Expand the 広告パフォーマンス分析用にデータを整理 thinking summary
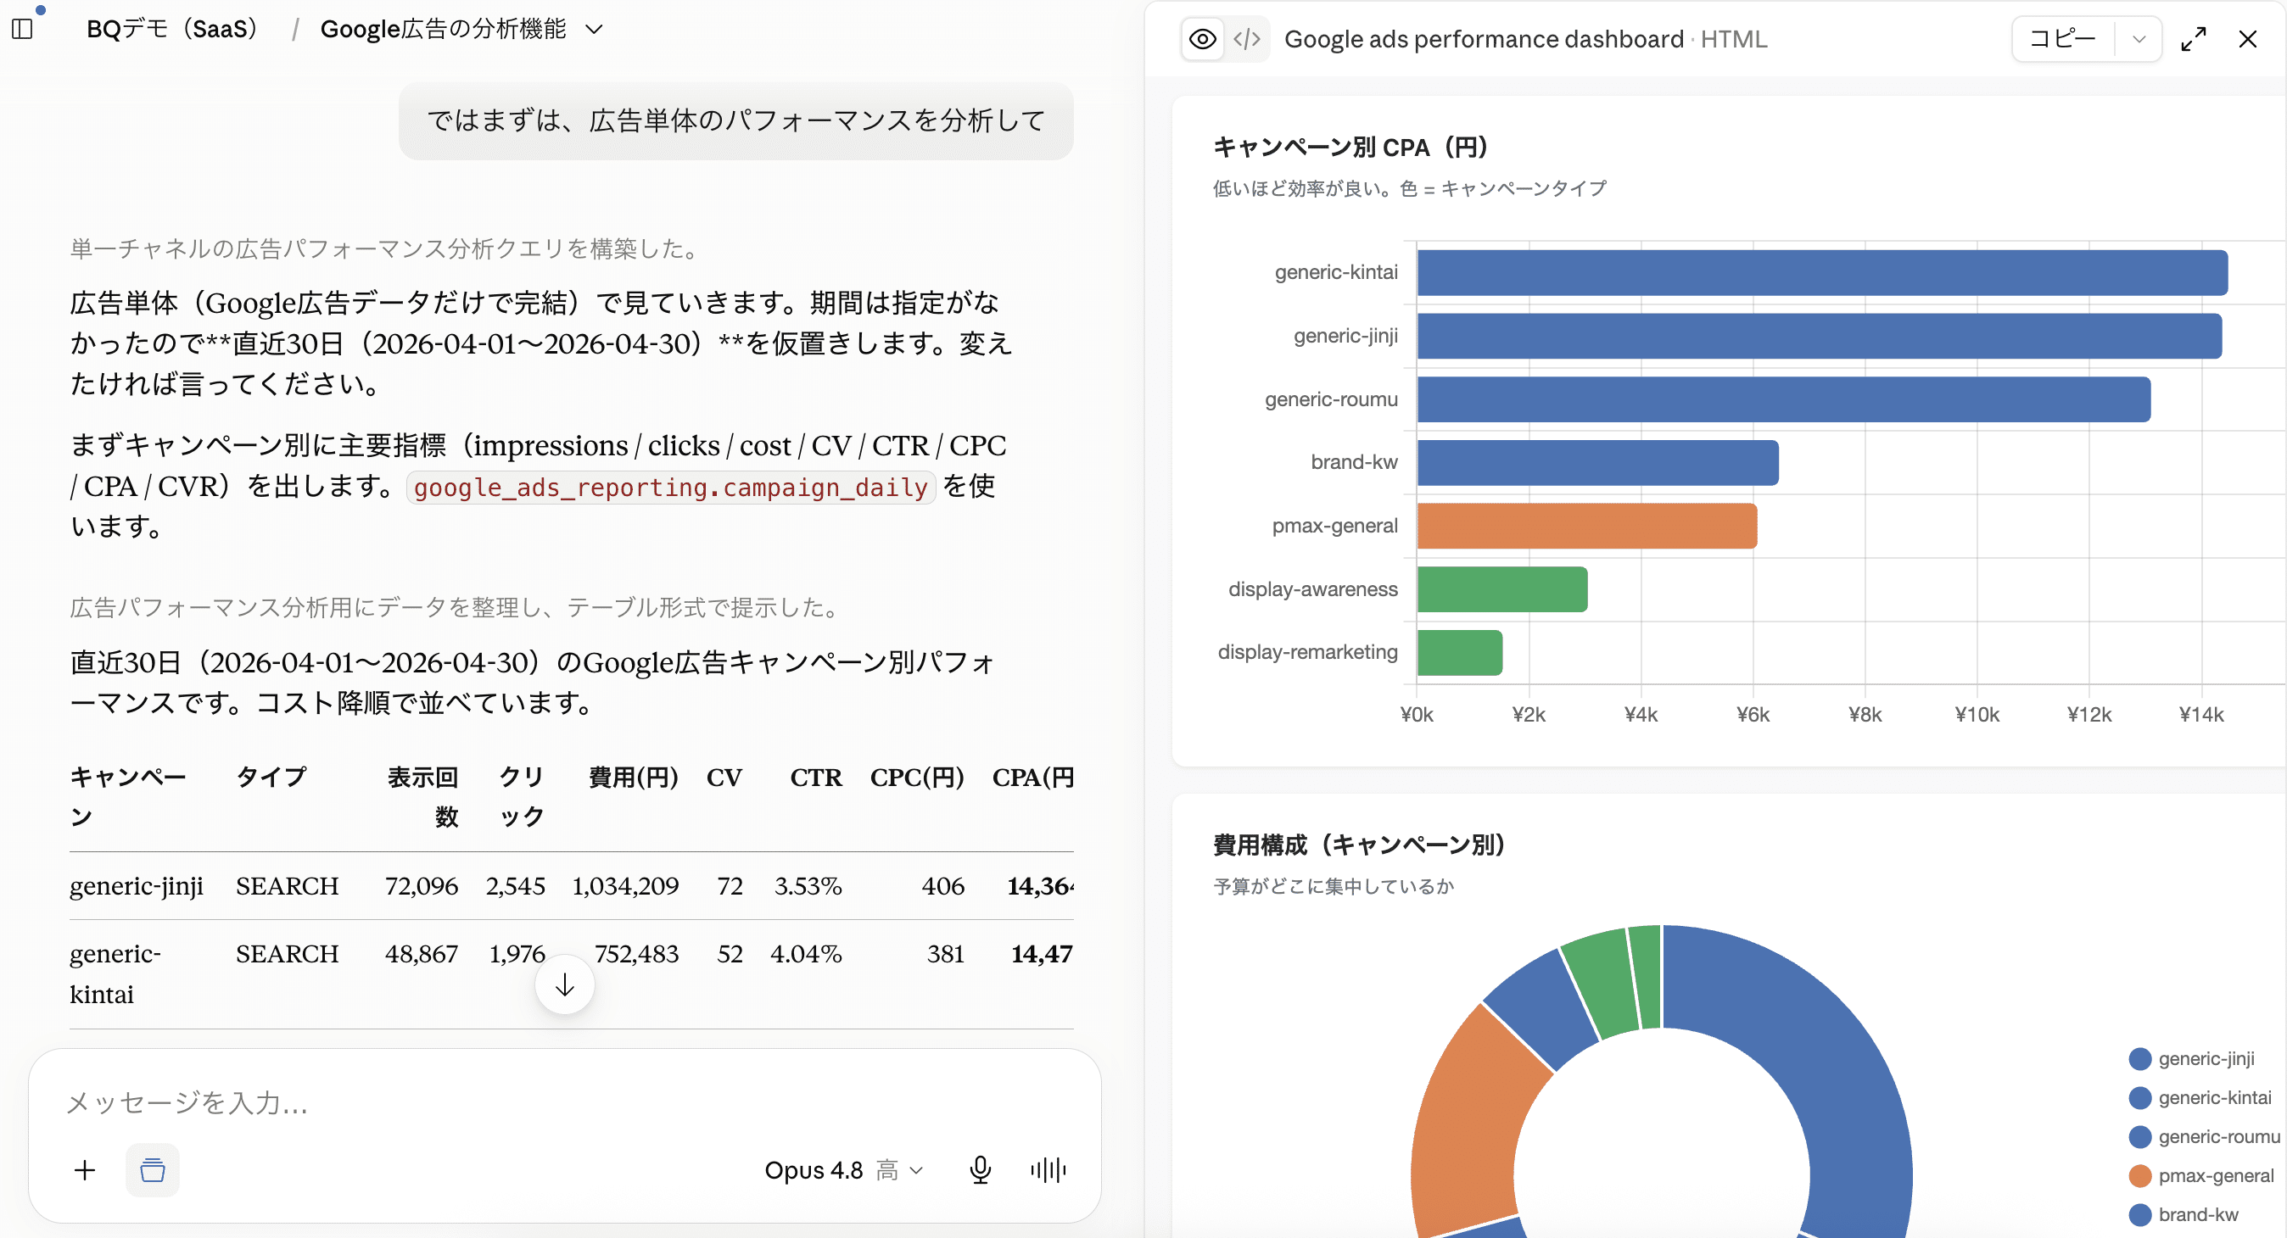This screenshot has width=2287, height=1238. (456, 608)
